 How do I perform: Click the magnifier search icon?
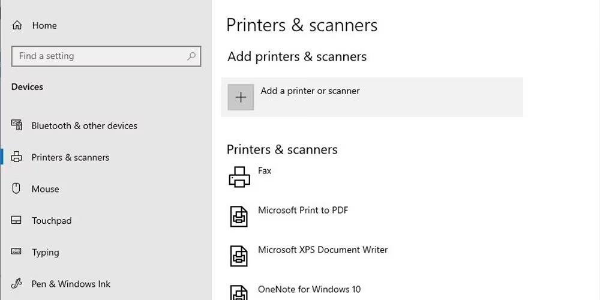[x=191, y=56]
